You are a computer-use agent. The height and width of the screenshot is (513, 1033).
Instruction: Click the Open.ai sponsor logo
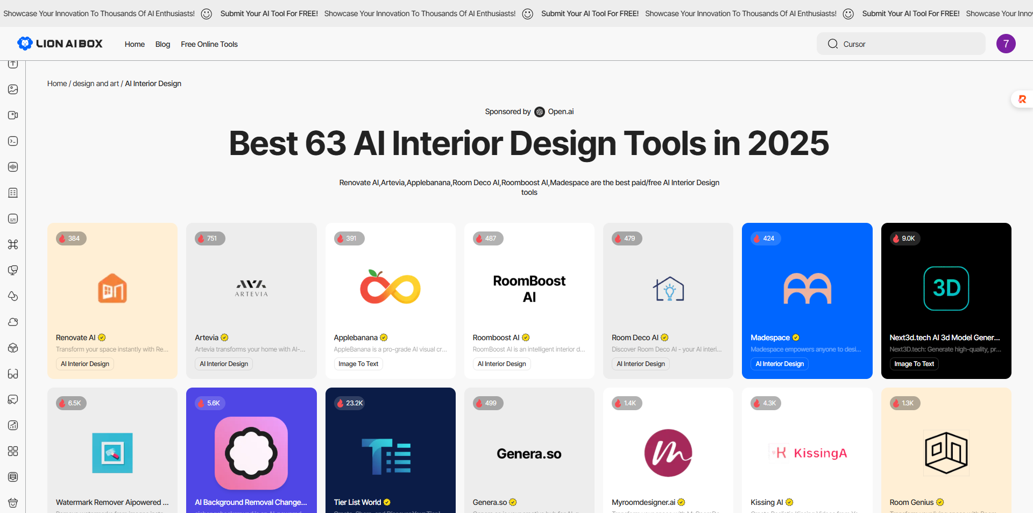[540, 112]
